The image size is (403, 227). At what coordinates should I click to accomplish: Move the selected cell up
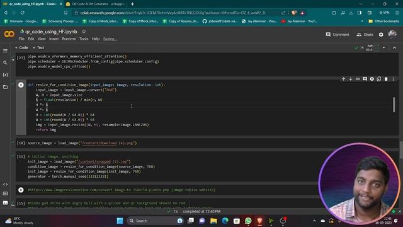pyautogui.click(x=343, y=79)
